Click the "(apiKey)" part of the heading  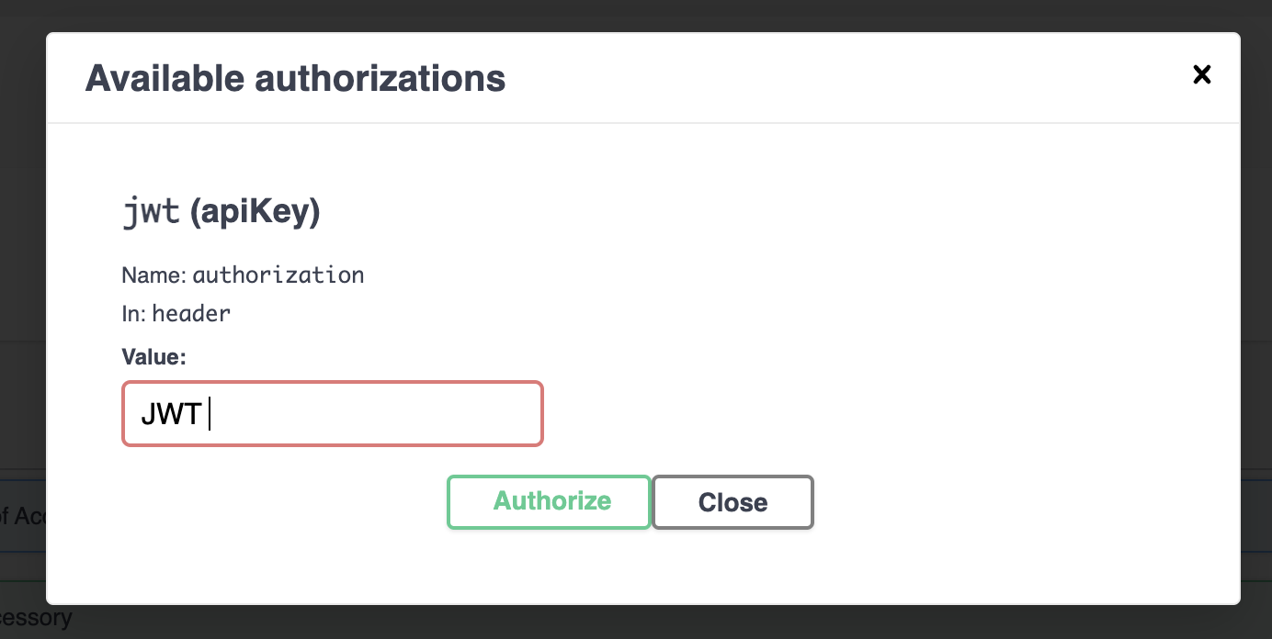click(x=255, y=213)
